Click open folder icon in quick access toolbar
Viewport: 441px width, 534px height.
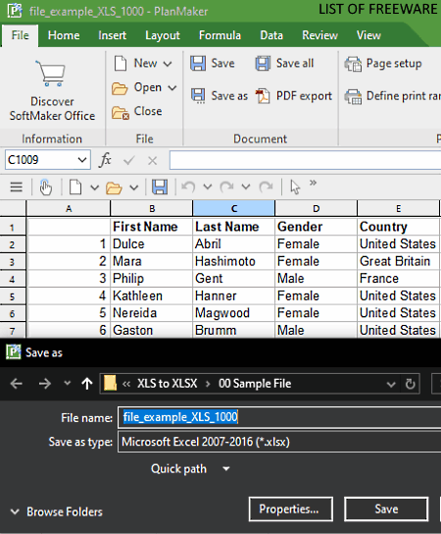coord(114,187)
